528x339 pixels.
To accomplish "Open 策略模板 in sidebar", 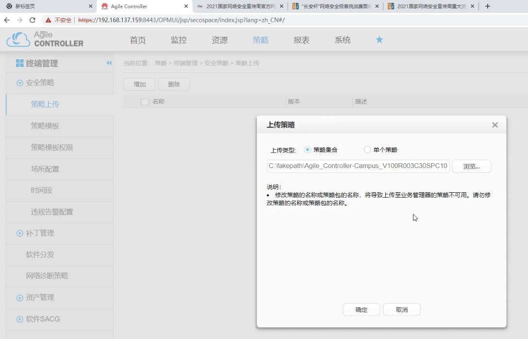I will (x=45, y=126).
